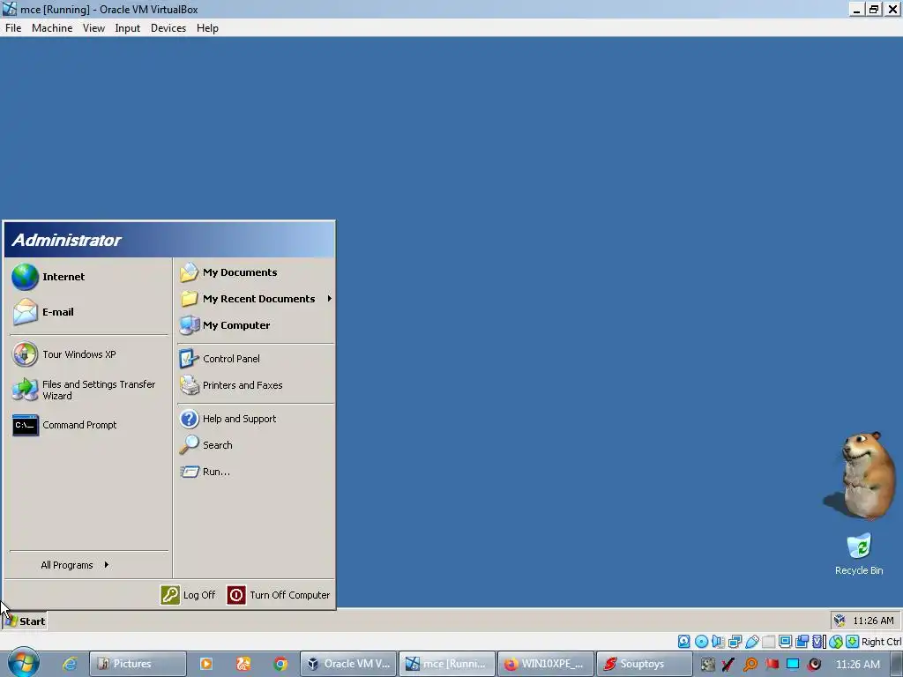The width and height of the screenshot is (903, 677).
Task: Click the VirtualBox icon in XP tray
Action: pos(840,621)
